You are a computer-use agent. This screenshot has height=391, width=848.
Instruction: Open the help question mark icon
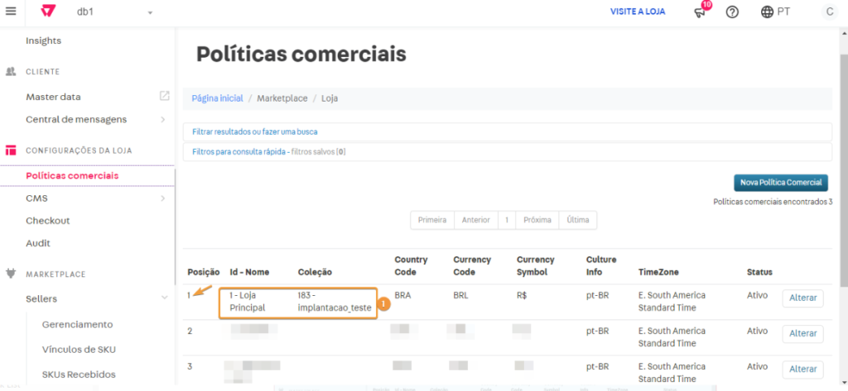[732, 12]
